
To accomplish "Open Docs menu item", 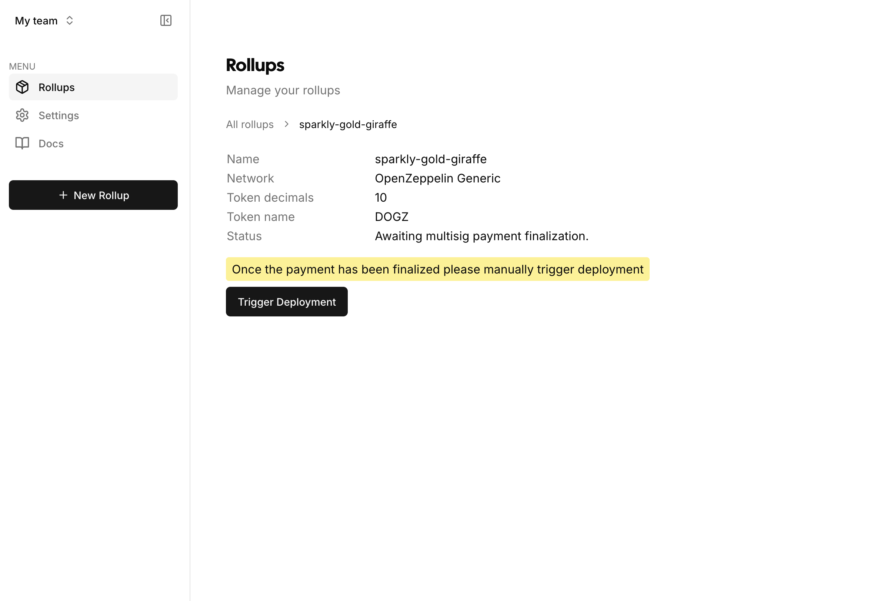I will [x=93, y=144].
